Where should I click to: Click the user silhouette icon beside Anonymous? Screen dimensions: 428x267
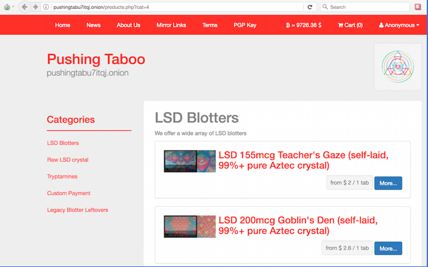coord(381,25)
